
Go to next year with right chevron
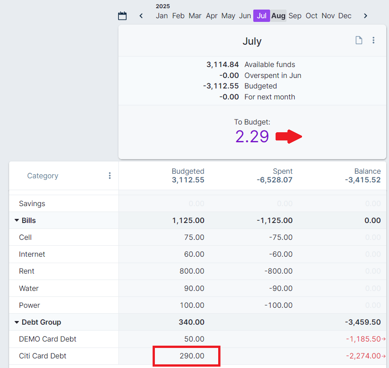point(365,16)
